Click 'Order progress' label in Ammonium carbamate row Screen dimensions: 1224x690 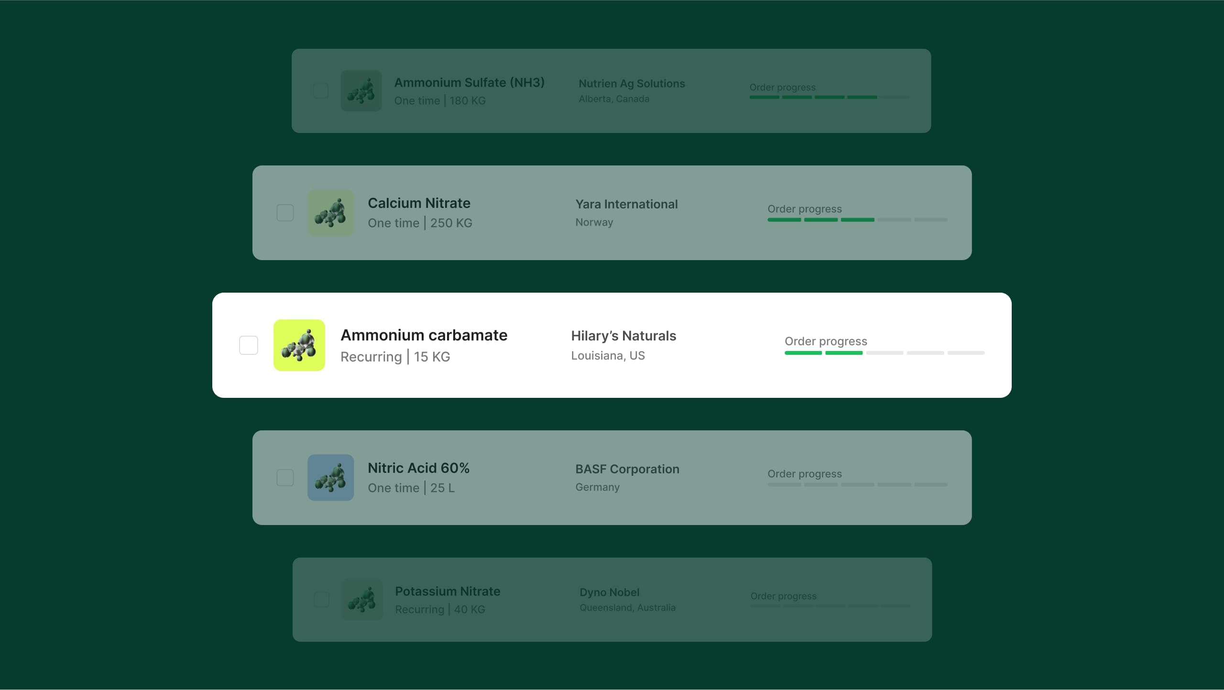(x=826, y=341)
